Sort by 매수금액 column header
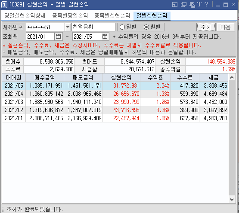This screenshot has width=239, height=213. (x=45, y=78)
